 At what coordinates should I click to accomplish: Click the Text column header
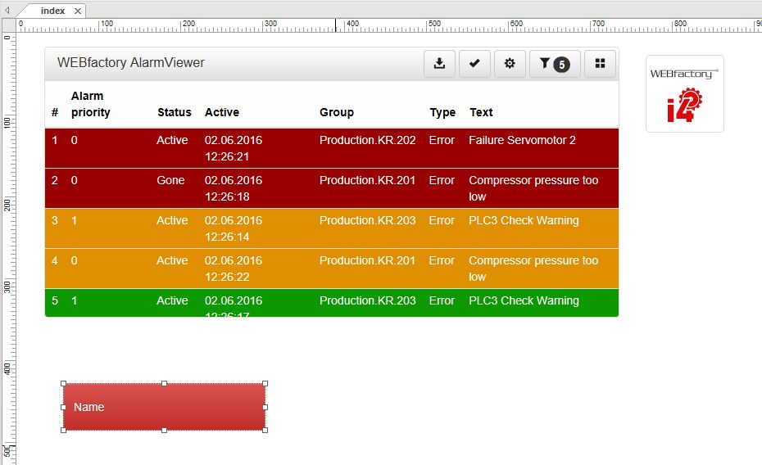point(481,112)
